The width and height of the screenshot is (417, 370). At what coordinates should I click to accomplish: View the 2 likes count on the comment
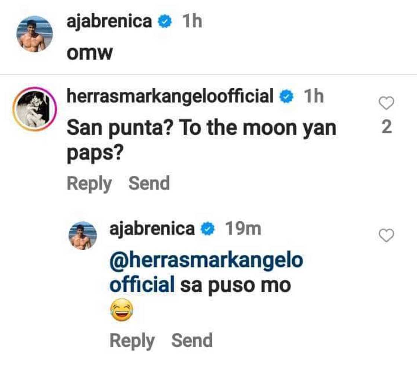[x=386, y=127]
